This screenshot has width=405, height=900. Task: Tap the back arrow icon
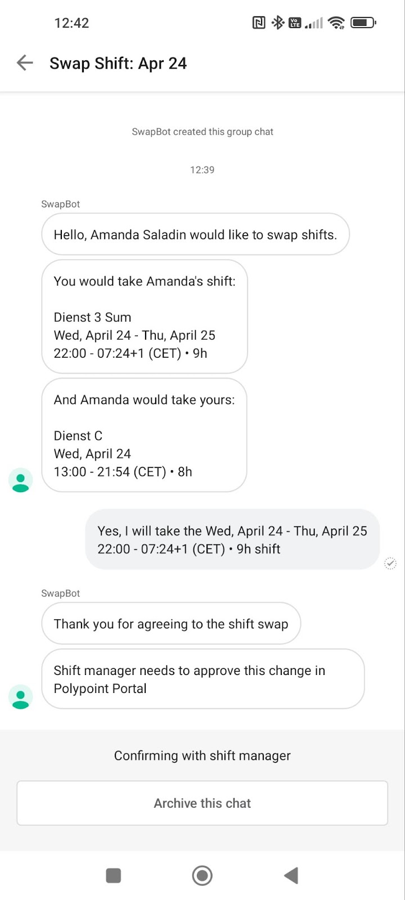tap(25, 63)
